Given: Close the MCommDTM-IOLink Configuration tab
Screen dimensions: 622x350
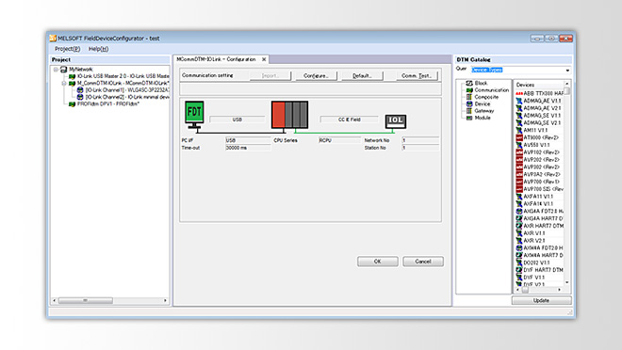Looking at the screenshot, I should coord(264,59).
